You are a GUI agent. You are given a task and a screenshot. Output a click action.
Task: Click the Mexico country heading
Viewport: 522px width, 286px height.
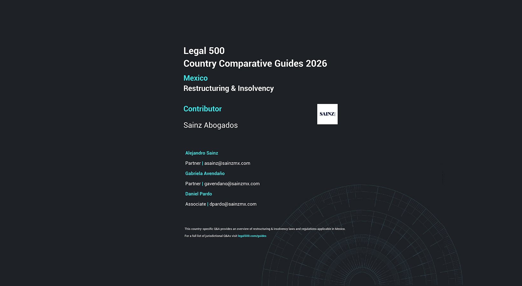(x=196, y=78)
